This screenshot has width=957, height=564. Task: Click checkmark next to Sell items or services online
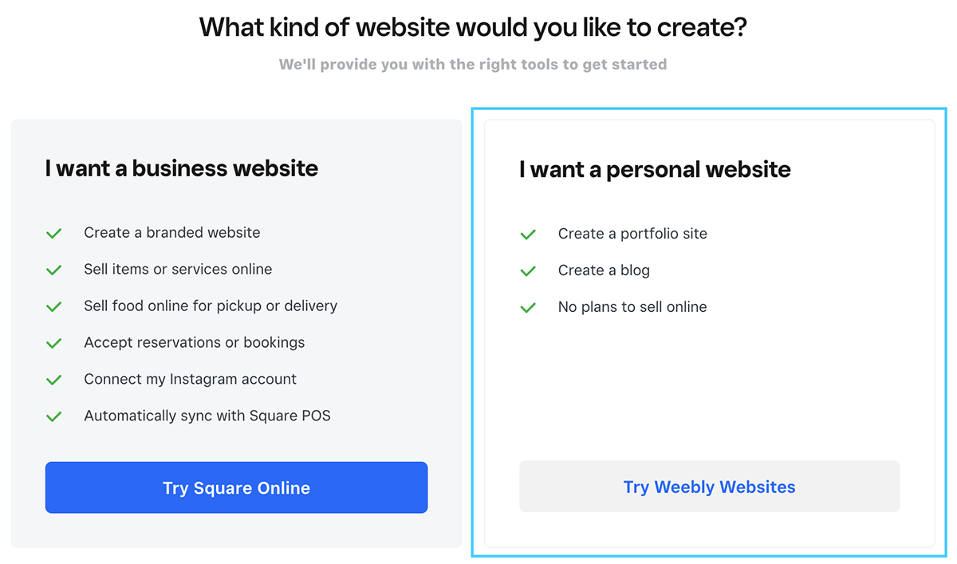click(54, 270)
